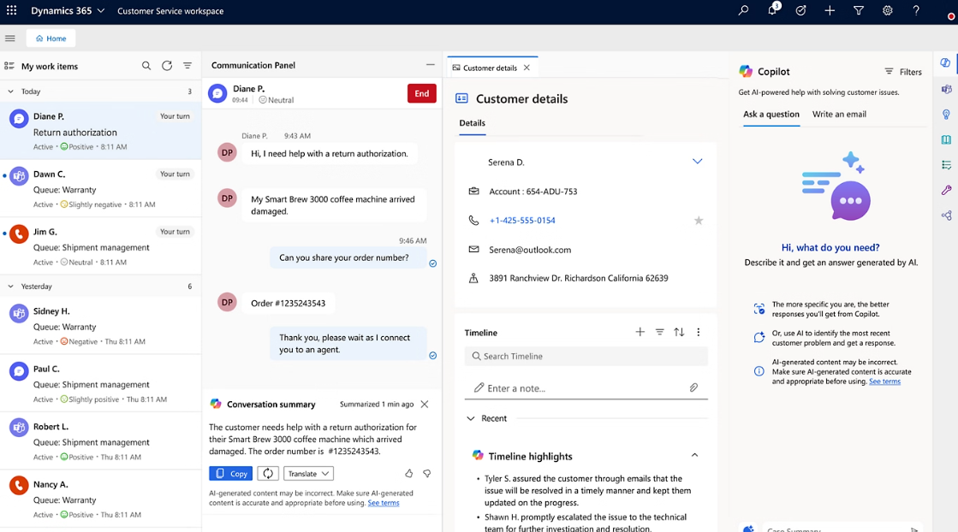This screenshot has width=958, height=532.
Task: Open settings gear icon
Action: click(x=887, y=10)
